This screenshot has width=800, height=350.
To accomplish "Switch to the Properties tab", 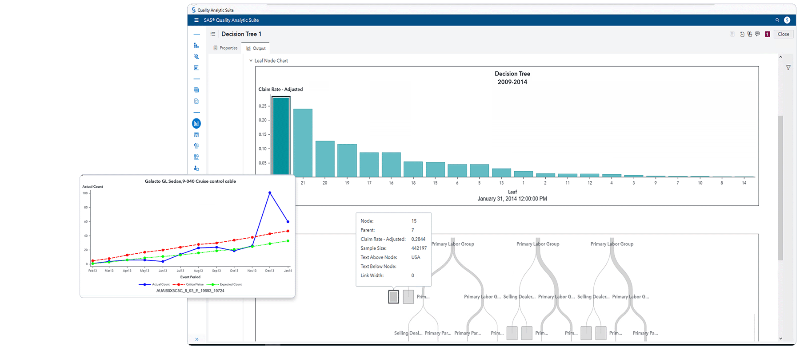I will coord(226,48).
